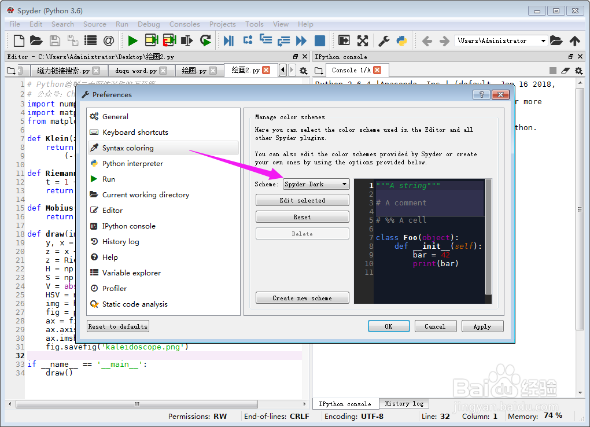Screen dimensions: 590x427
Task: Run file with green play icon
Action: click(x=132, y=41)
